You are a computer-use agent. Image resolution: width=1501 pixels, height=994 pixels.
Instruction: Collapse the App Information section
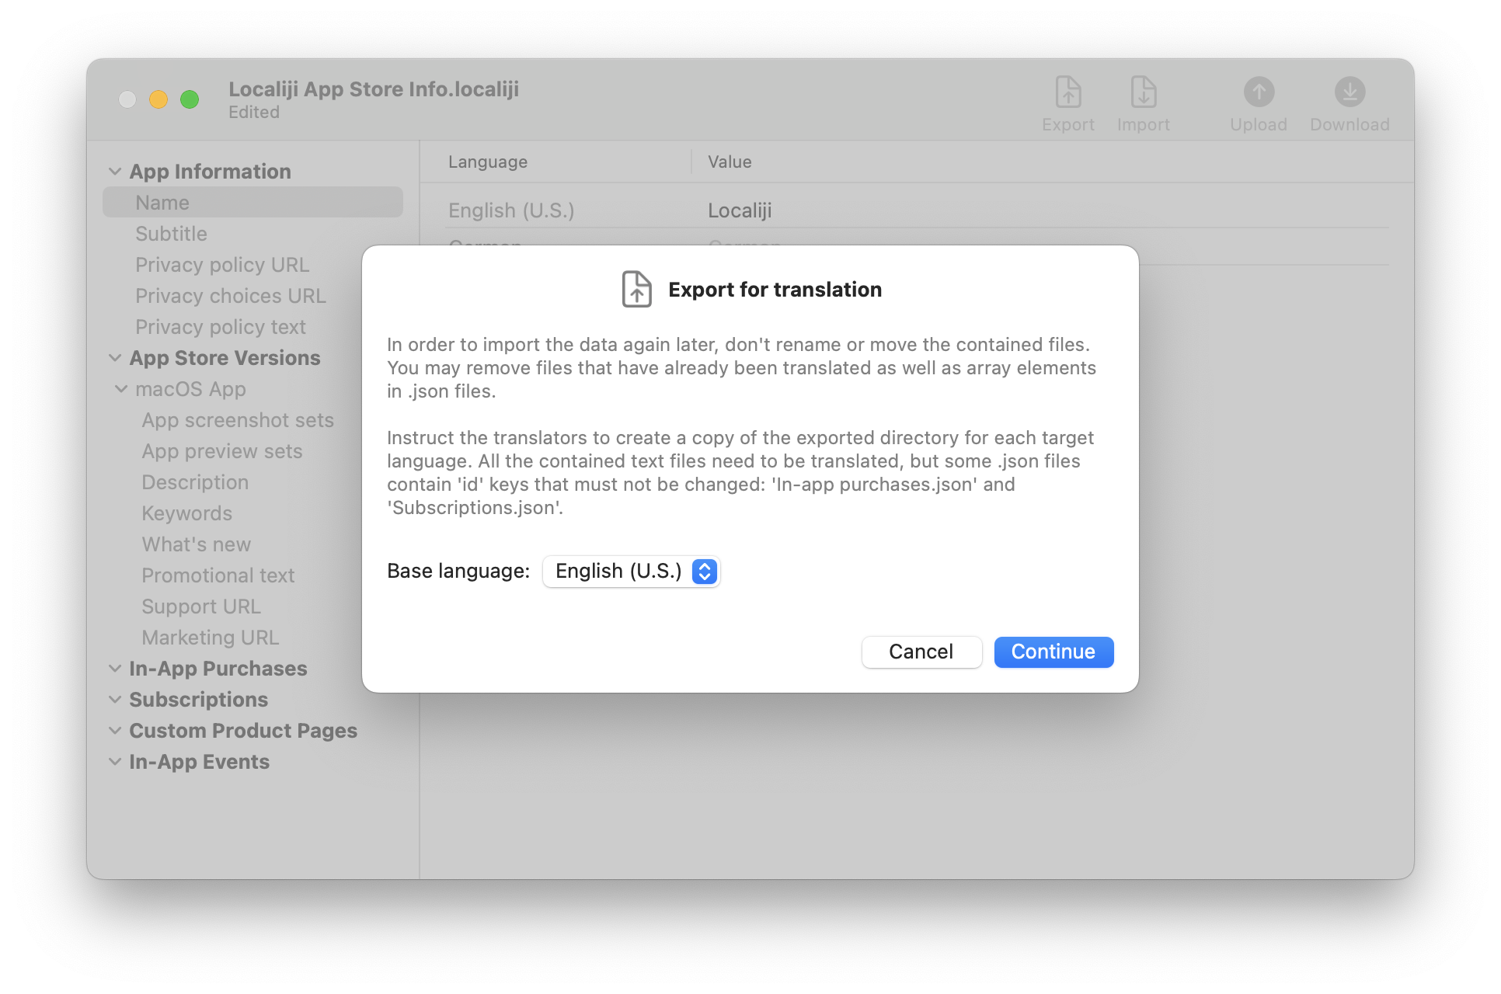point(115,172)
